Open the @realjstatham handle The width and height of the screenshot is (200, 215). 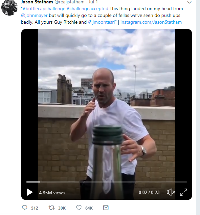(69, 2)
